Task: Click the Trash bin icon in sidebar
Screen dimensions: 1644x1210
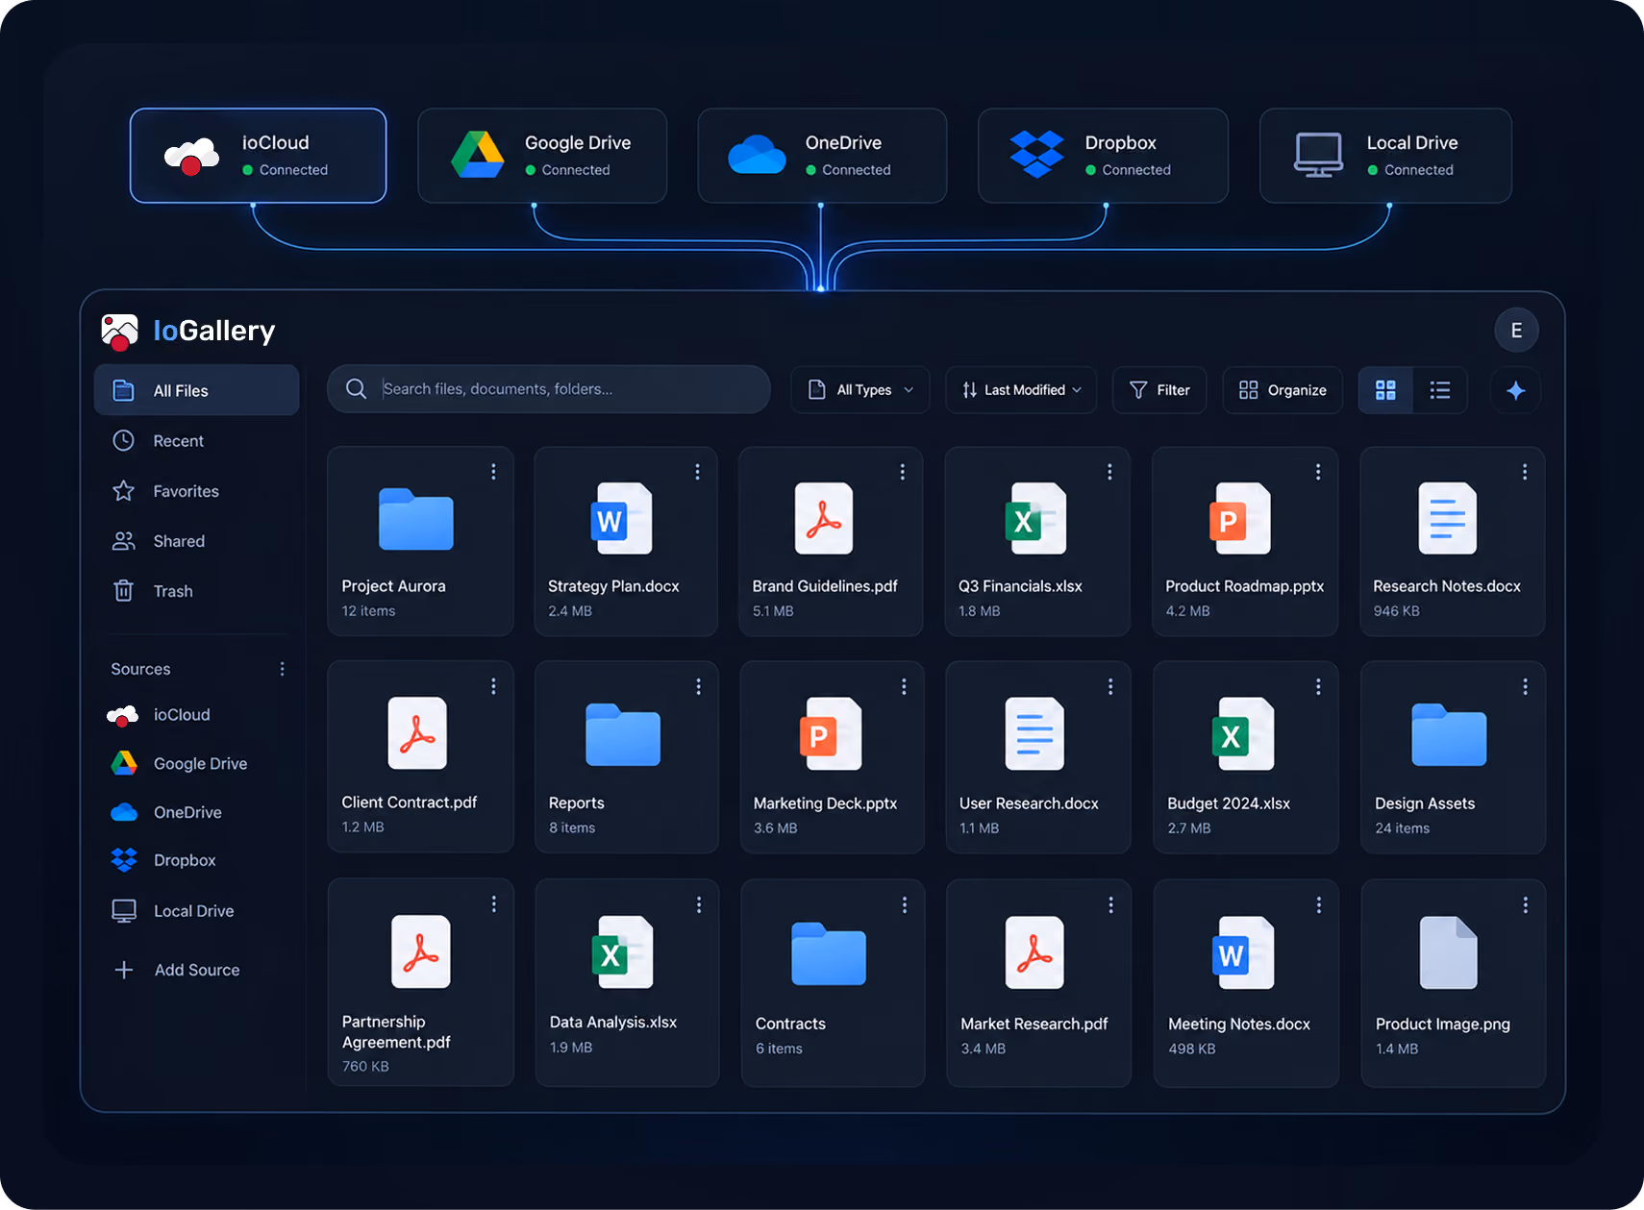Action: [x=124, y=591]
